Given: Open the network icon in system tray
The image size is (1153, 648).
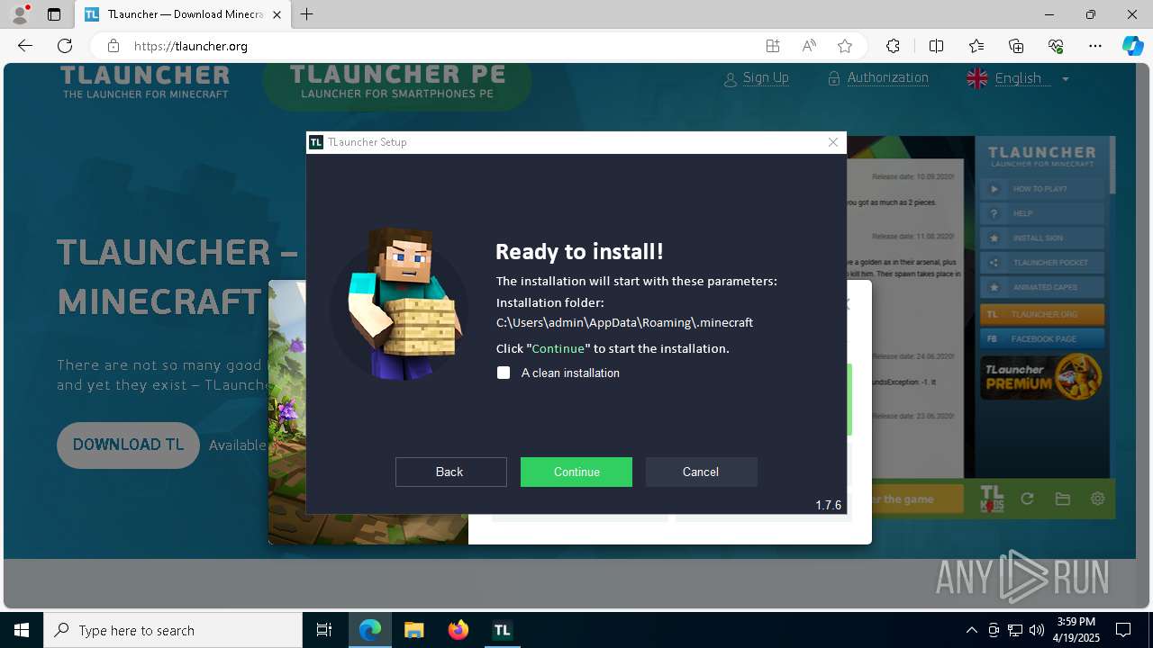Looking at the screenshot, I should (x=1014, y=630).
